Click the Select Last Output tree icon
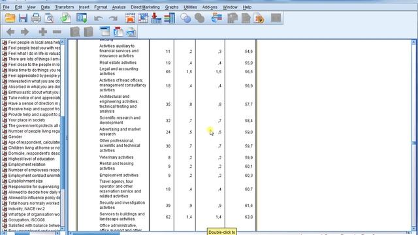The width and height of the screenshot is (418, 235). click(x=216, y=18)
